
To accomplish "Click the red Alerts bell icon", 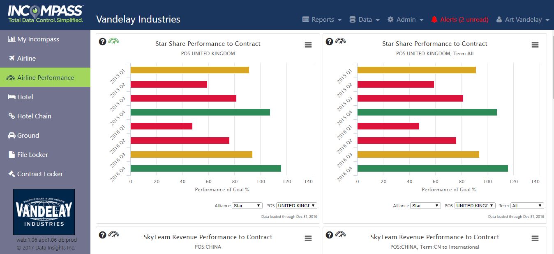I will [x=434, y=20].
